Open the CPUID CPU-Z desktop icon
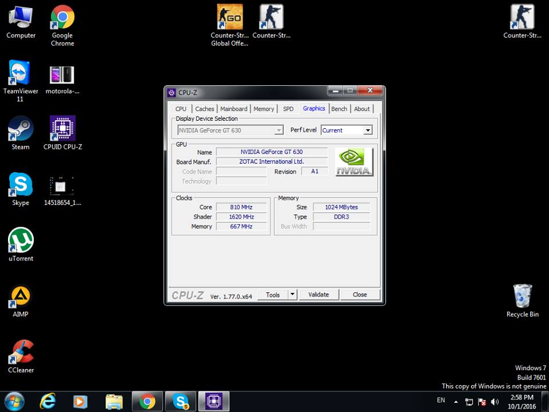Viewport: 549px width, 412px height. tap(62, 129)
